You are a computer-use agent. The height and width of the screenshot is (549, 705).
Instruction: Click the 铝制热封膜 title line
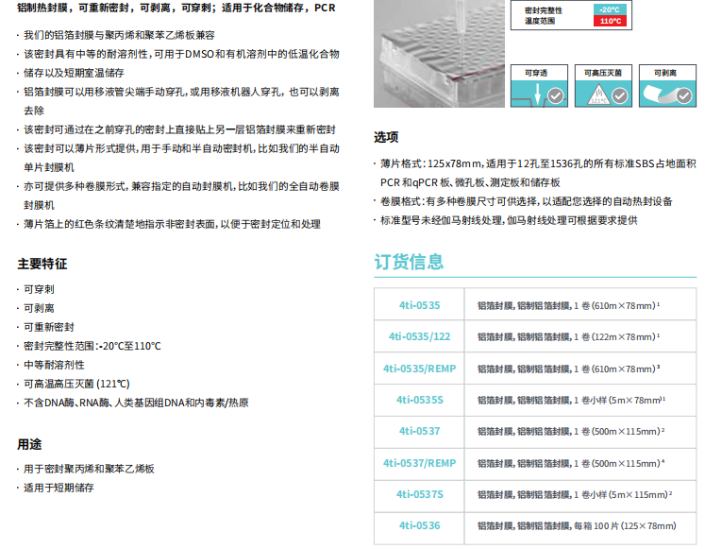(176, 8)
